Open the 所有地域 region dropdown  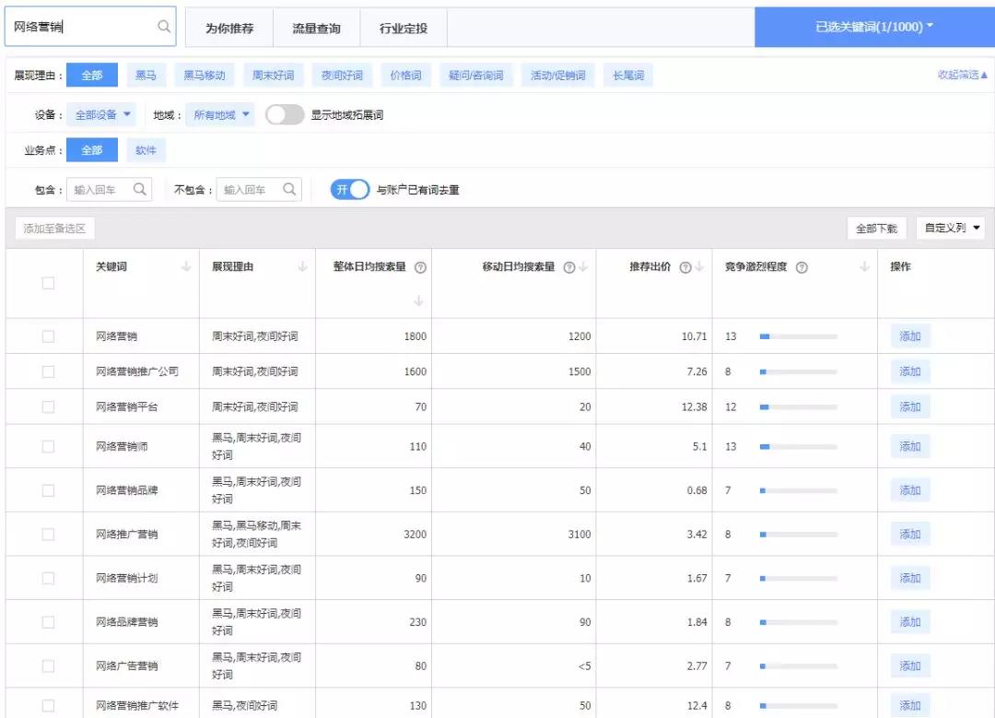click(x=221, y=115)
